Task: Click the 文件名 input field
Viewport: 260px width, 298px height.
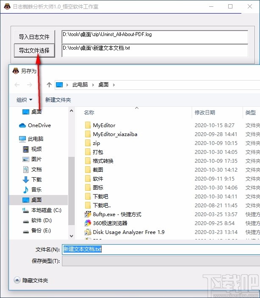Action: (161, 249)
